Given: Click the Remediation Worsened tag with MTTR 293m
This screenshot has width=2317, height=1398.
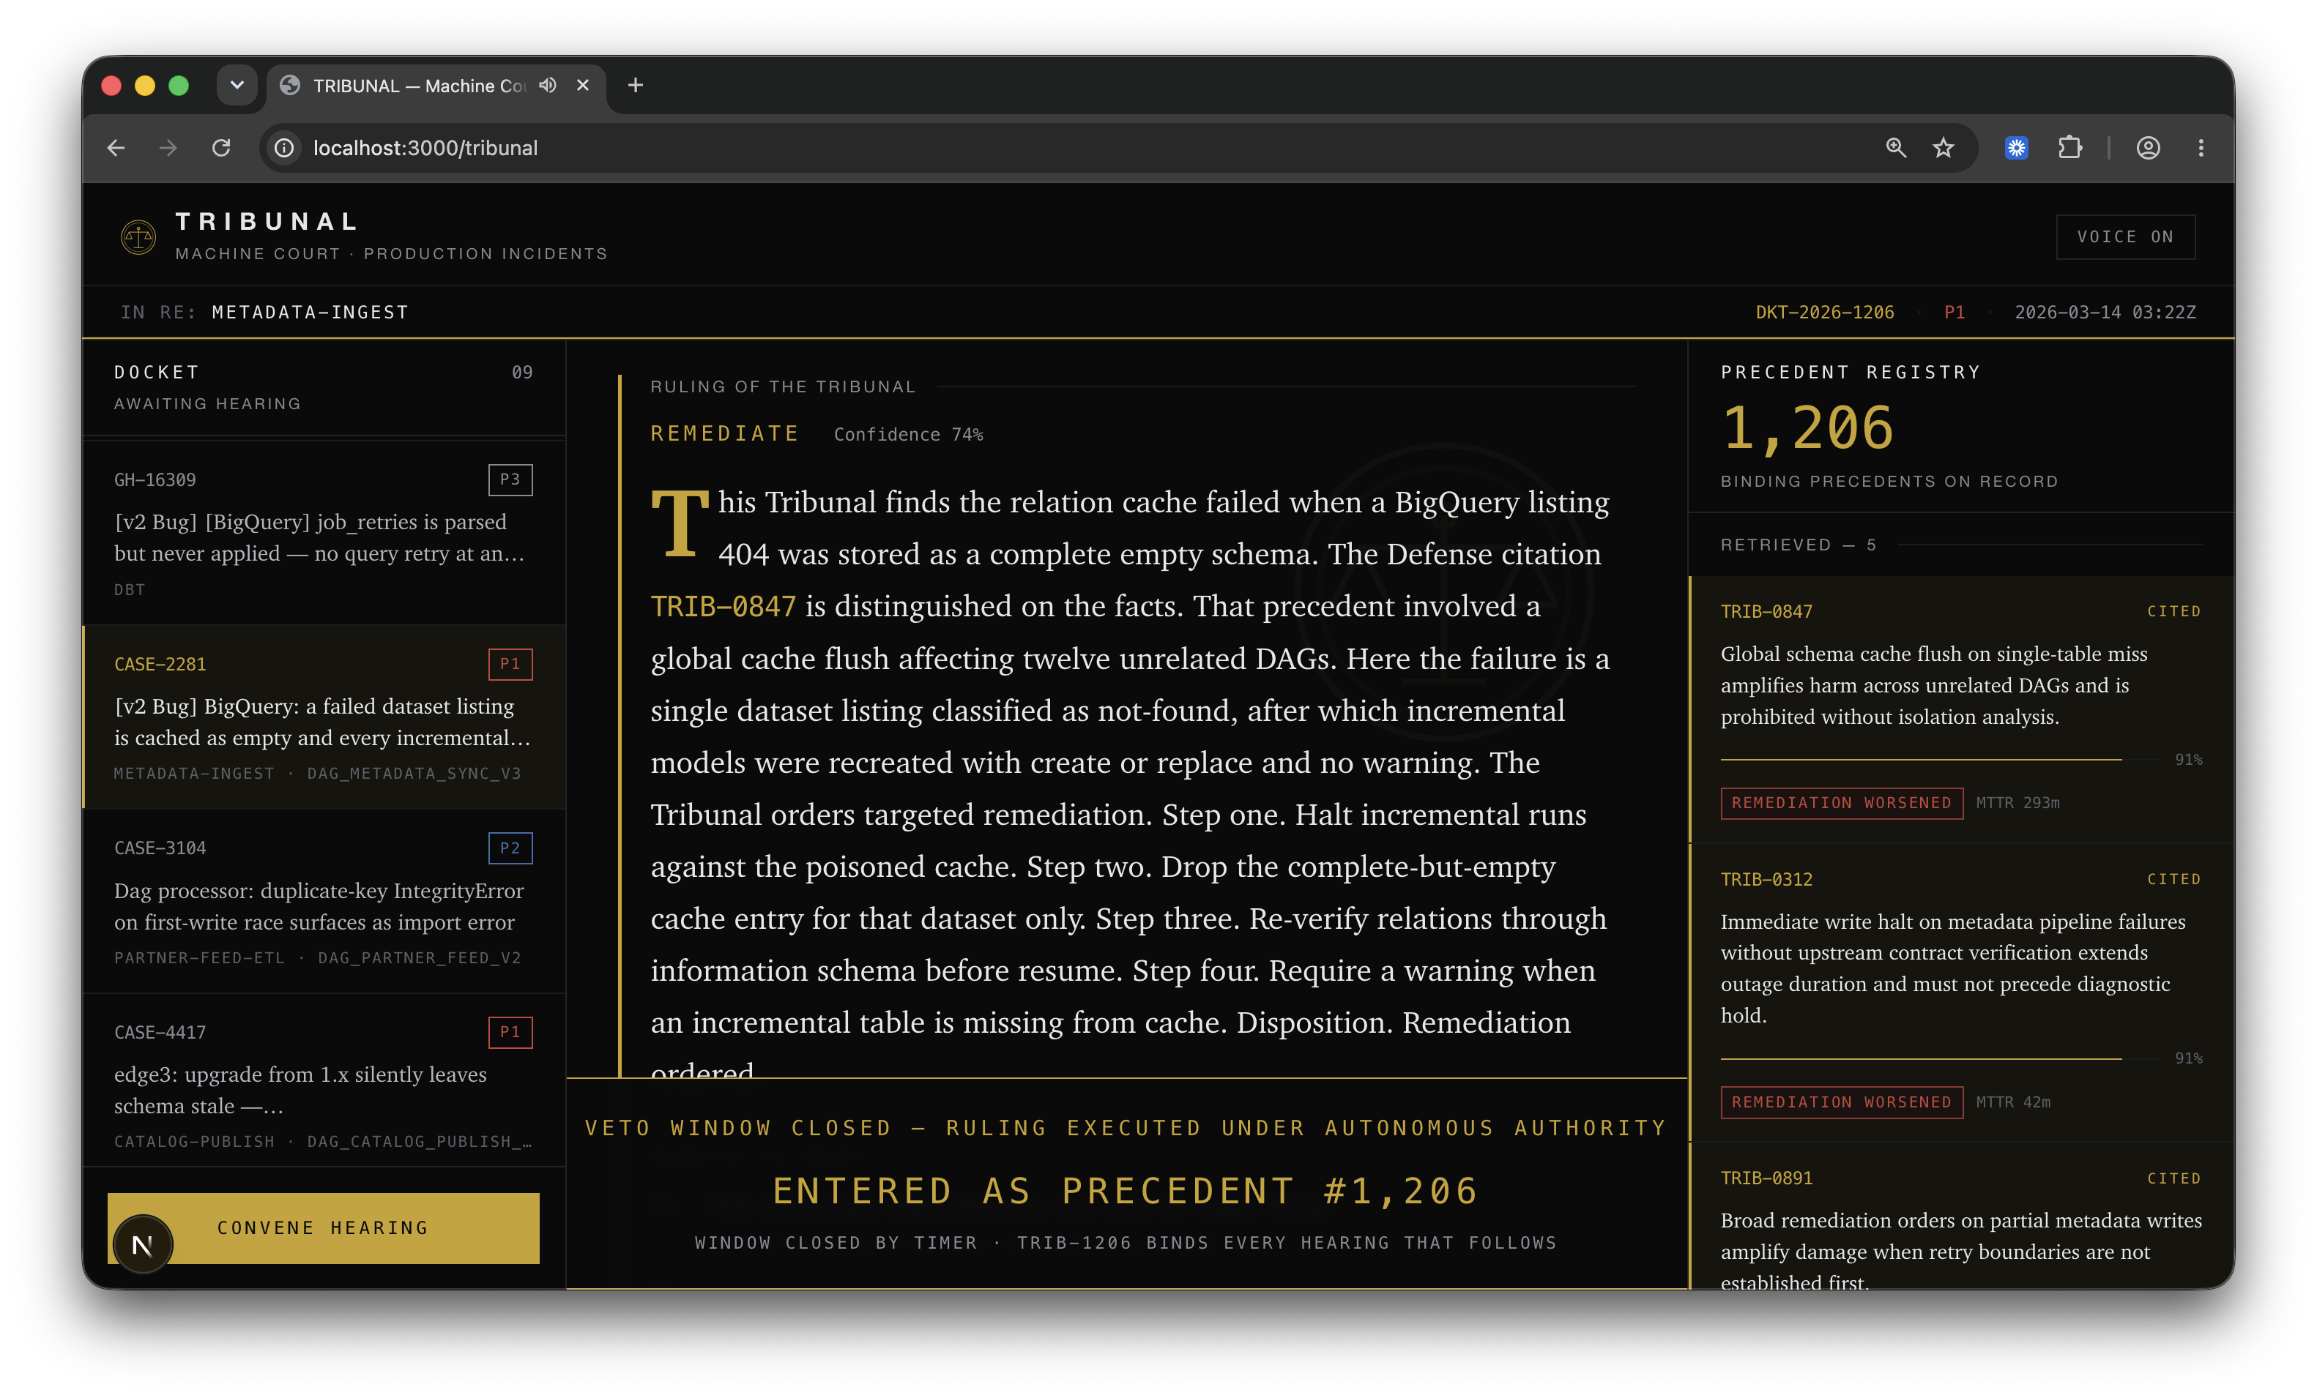Looking at the screenshot, I should tap(1841, 803).
